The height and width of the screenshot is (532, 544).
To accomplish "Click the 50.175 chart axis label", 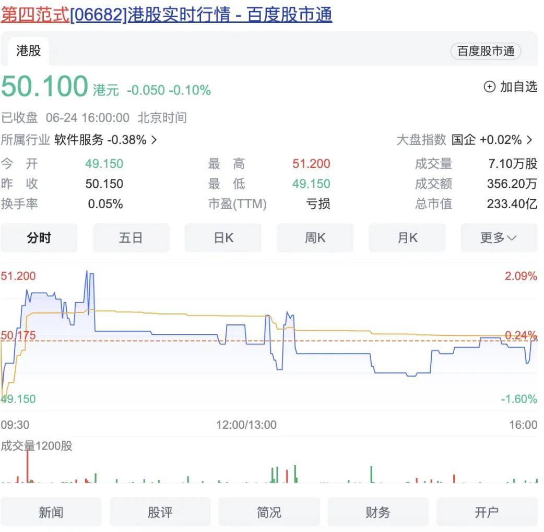I will point(18,335).
